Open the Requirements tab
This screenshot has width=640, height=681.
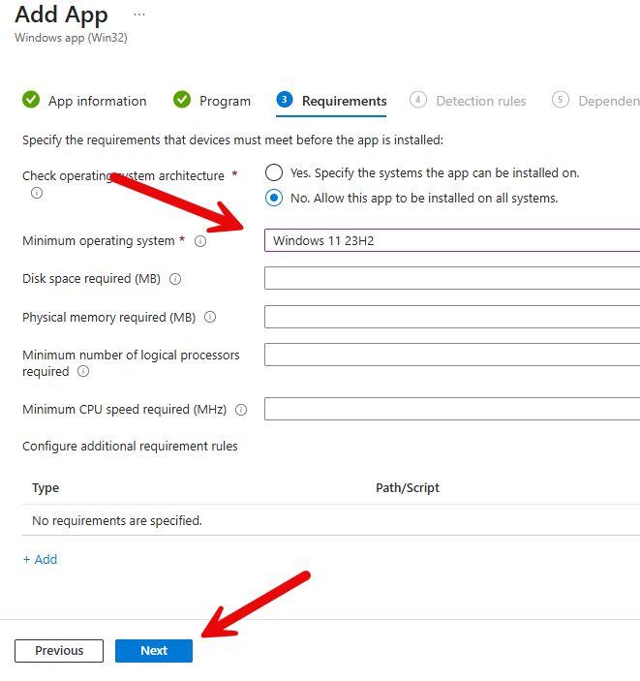[x=344, y=101]
